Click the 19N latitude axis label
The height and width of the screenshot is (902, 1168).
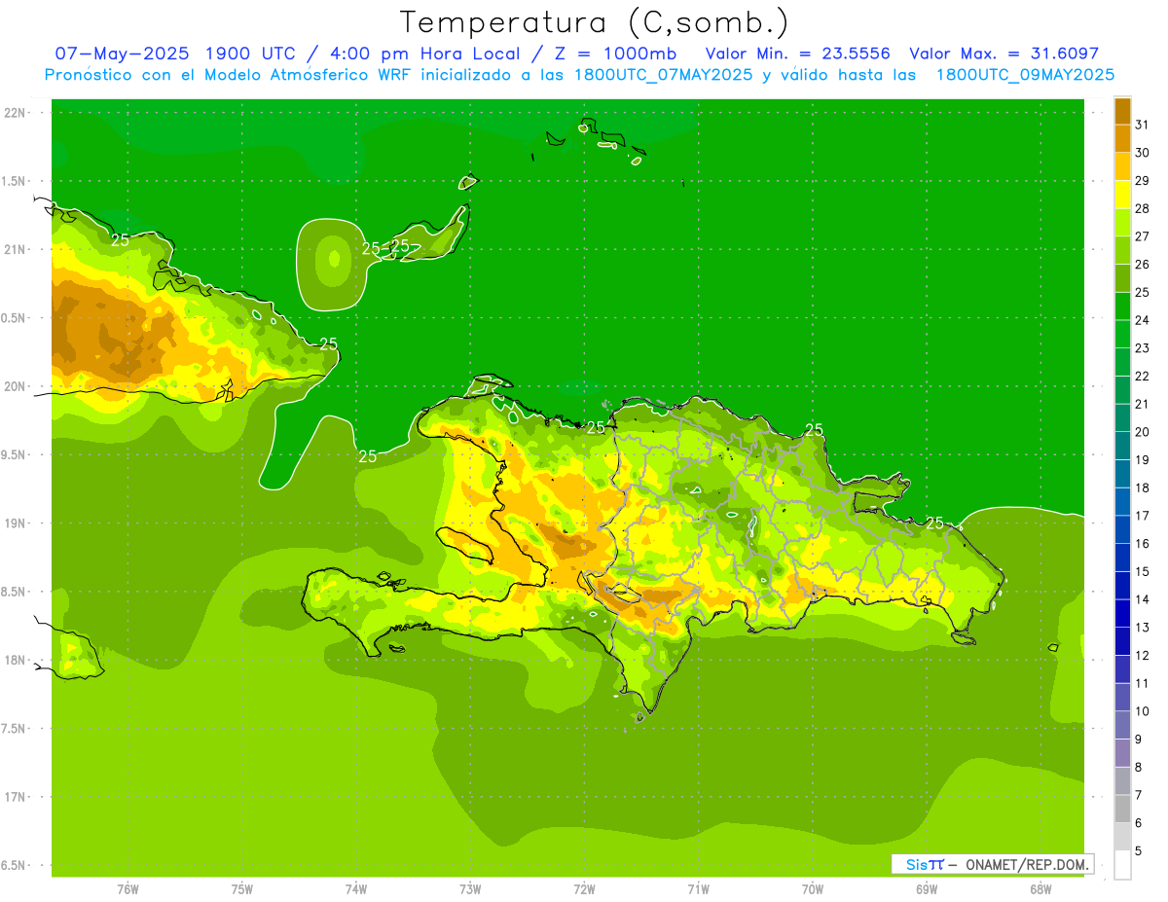(17, 523)
